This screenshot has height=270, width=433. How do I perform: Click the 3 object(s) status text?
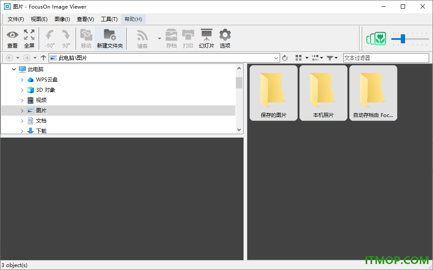(x=14, y=265)
